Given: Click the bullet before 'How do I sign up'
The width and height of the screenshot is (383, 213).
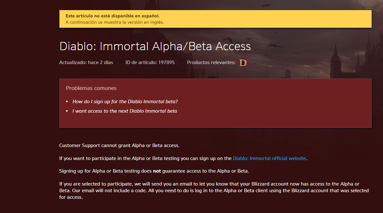Looking at the screenshot, I should tap(67, 102).
